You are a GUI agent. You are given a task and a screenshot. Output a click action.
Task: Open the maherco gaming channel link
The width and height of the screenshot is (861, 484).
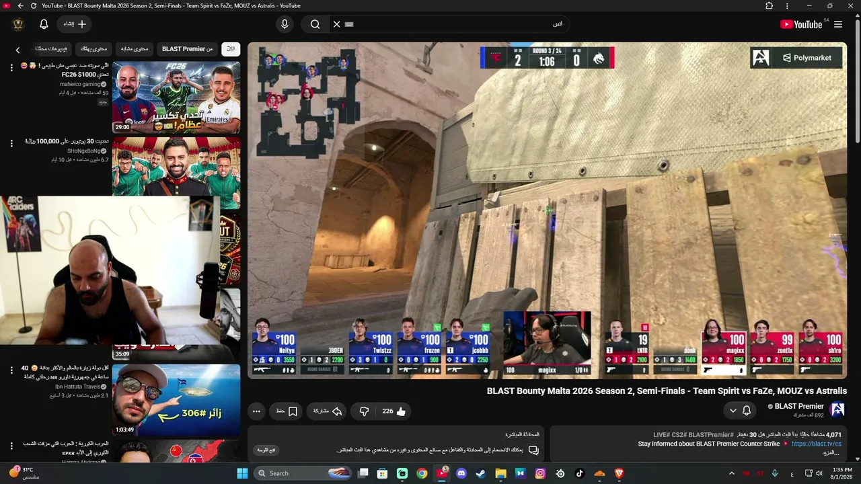point(80,84)
